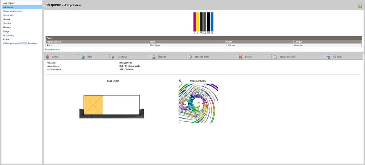Click the Hold button label
This screenshot has height=165, width=365.
[x=90, y=57]
